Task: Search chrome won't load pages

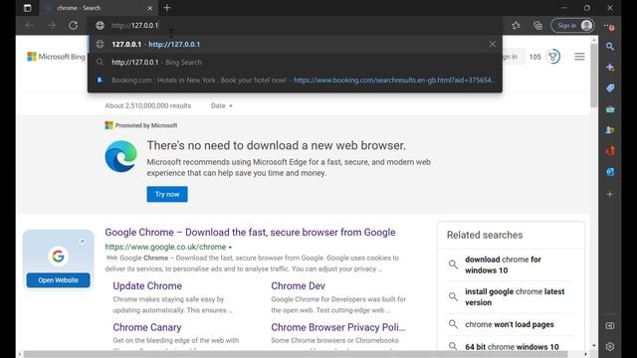Action: [510, 324]
